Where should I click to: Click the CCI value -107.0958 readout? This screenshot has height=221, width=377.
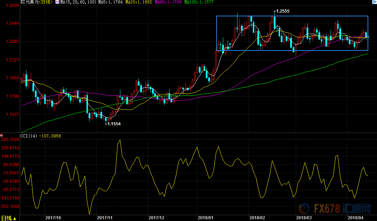(x=50, y=136)
